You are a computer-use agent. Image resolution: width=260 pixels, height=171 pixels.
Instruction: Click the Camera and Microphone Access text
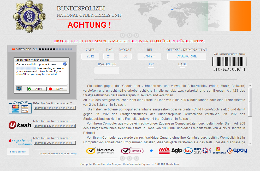36,64
